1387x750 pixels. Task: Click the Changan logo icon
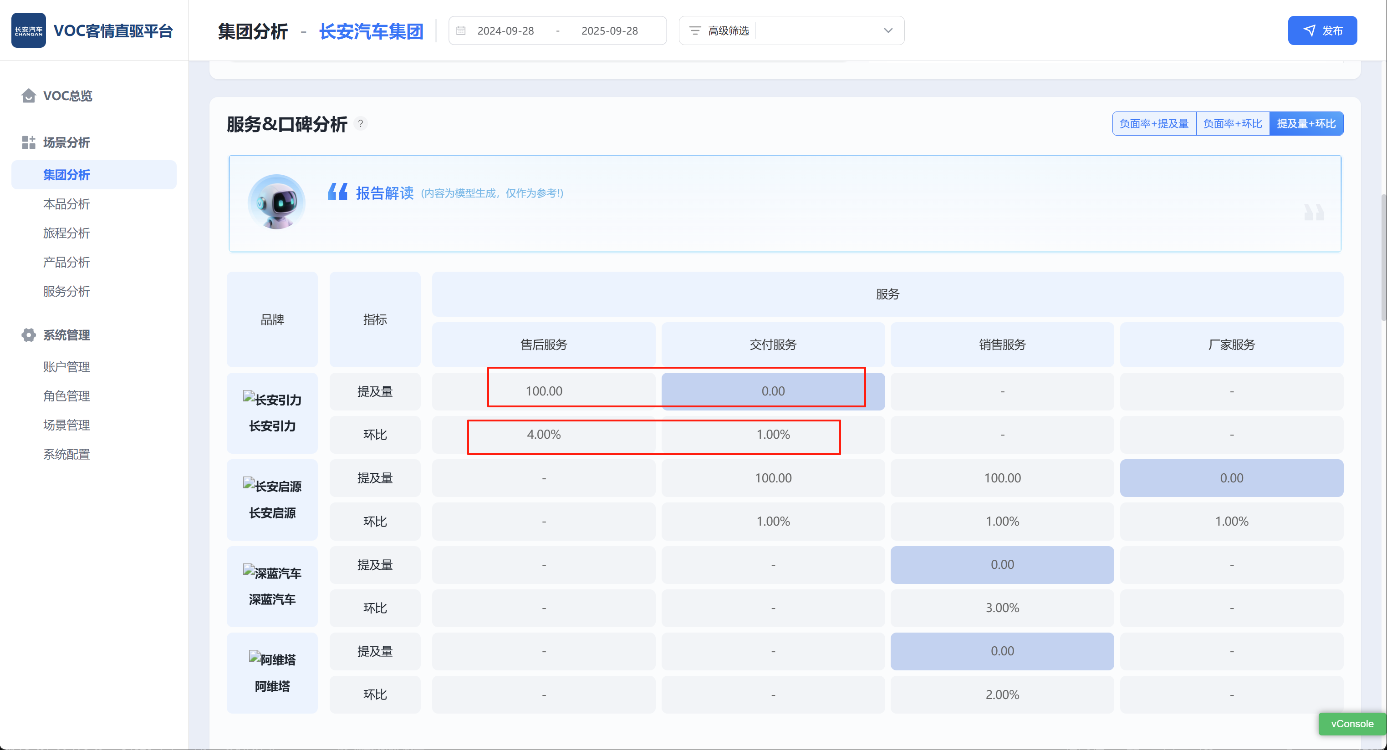29,30
